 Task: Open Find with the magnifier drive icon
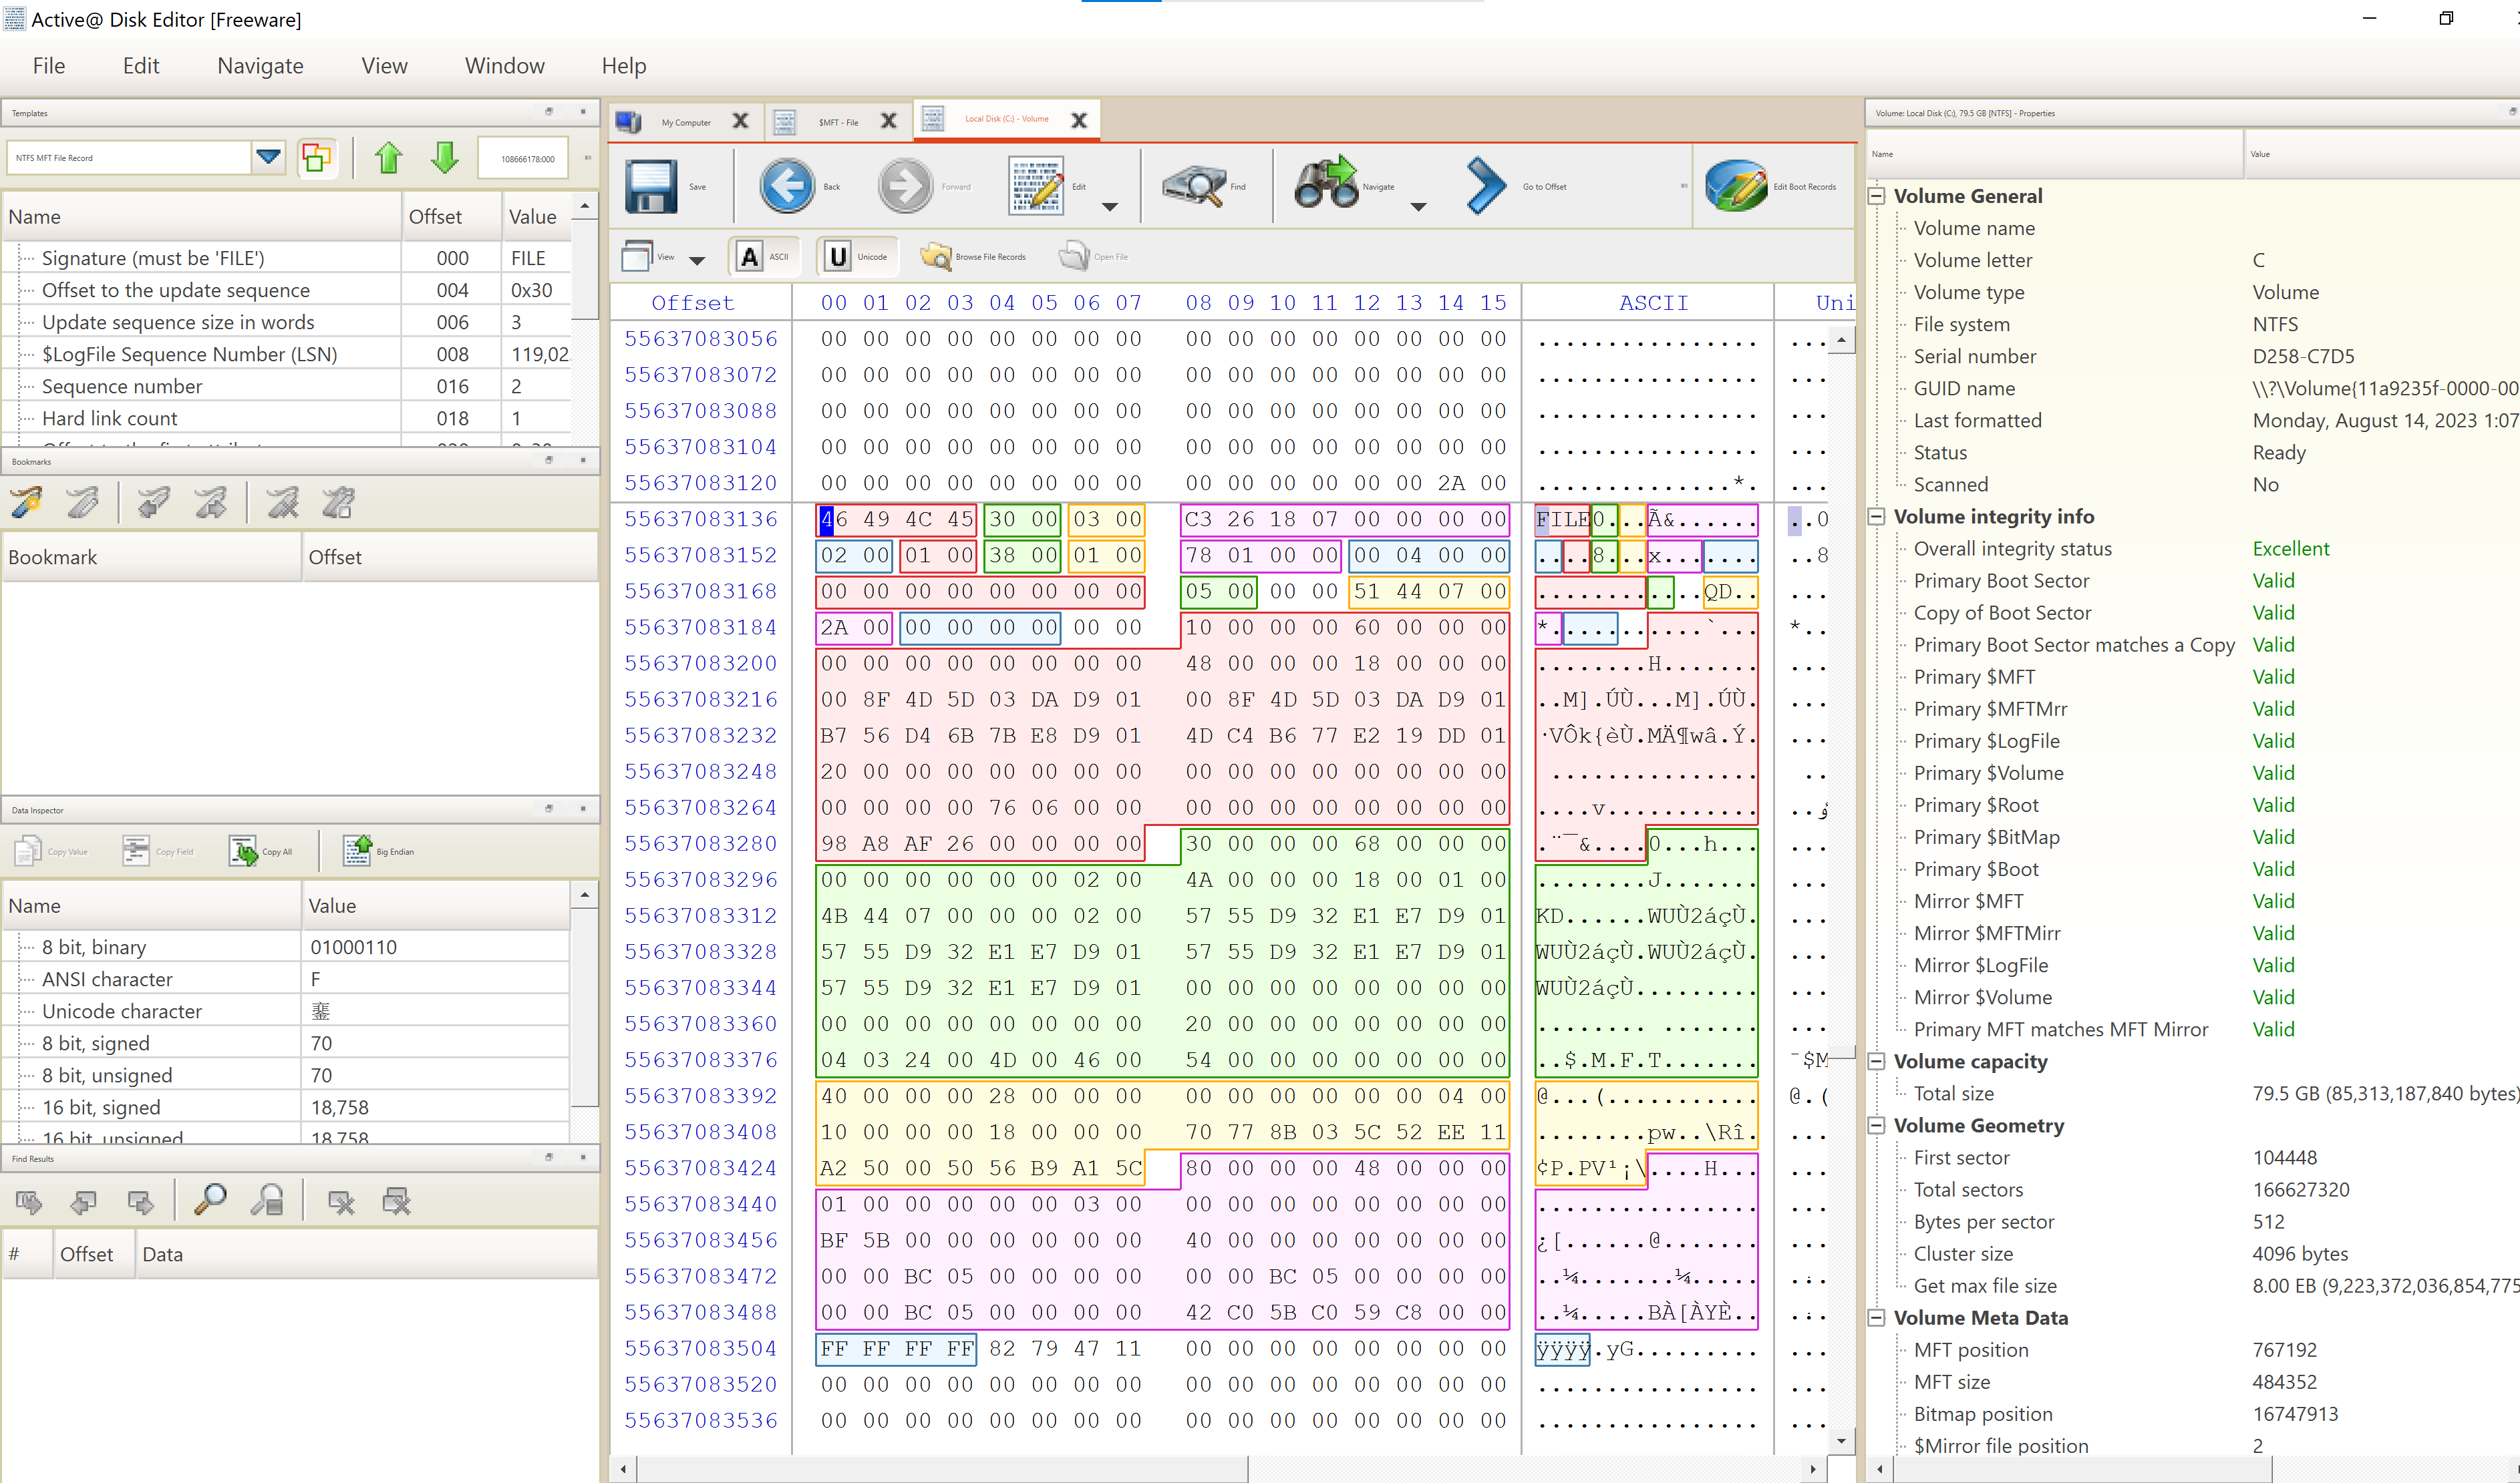1194,186
